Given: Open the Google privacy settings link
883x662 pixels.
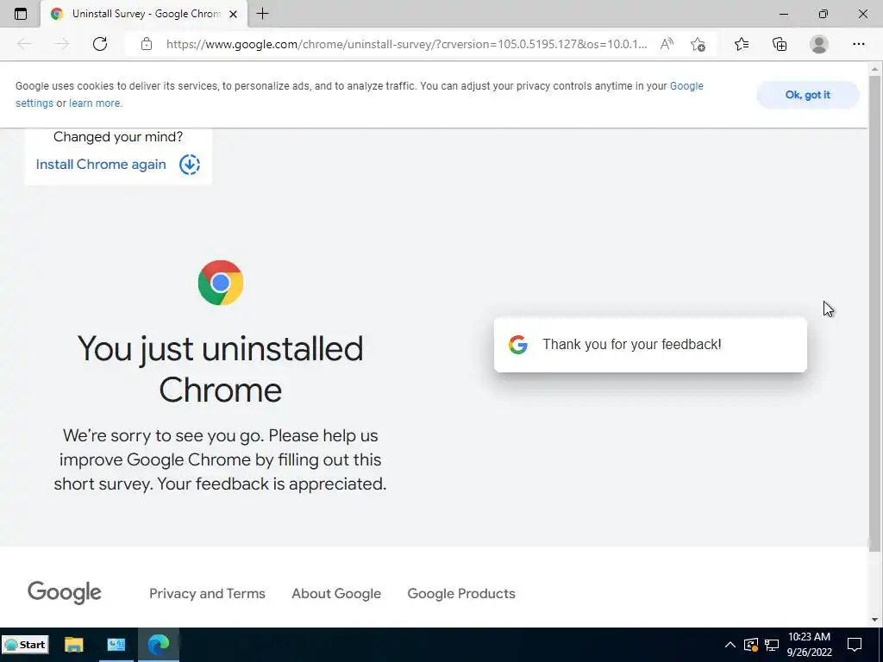Looking at the screenshot, I should pos(686,86).
